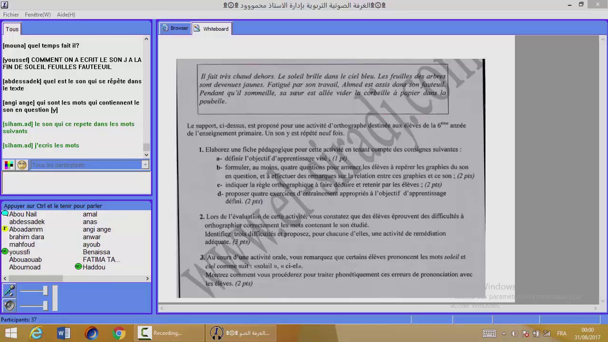This screenshot has height=342, width=608.
Task: Select participant anwar
Action: click(x=92, y=237)
